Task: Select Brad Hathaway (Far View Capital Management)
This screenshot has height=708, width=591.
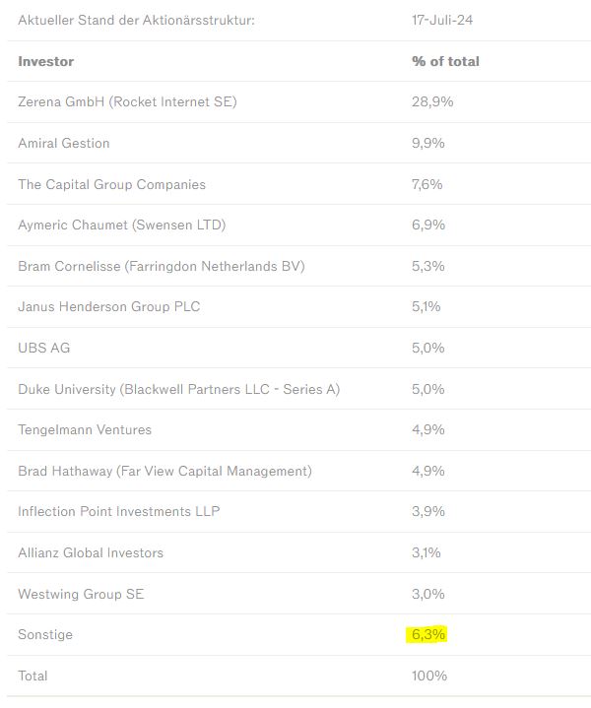Action: (x=164, y=471)
